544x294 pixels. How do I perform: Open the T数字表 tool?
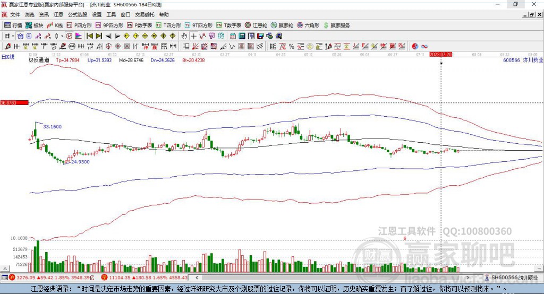228,25
